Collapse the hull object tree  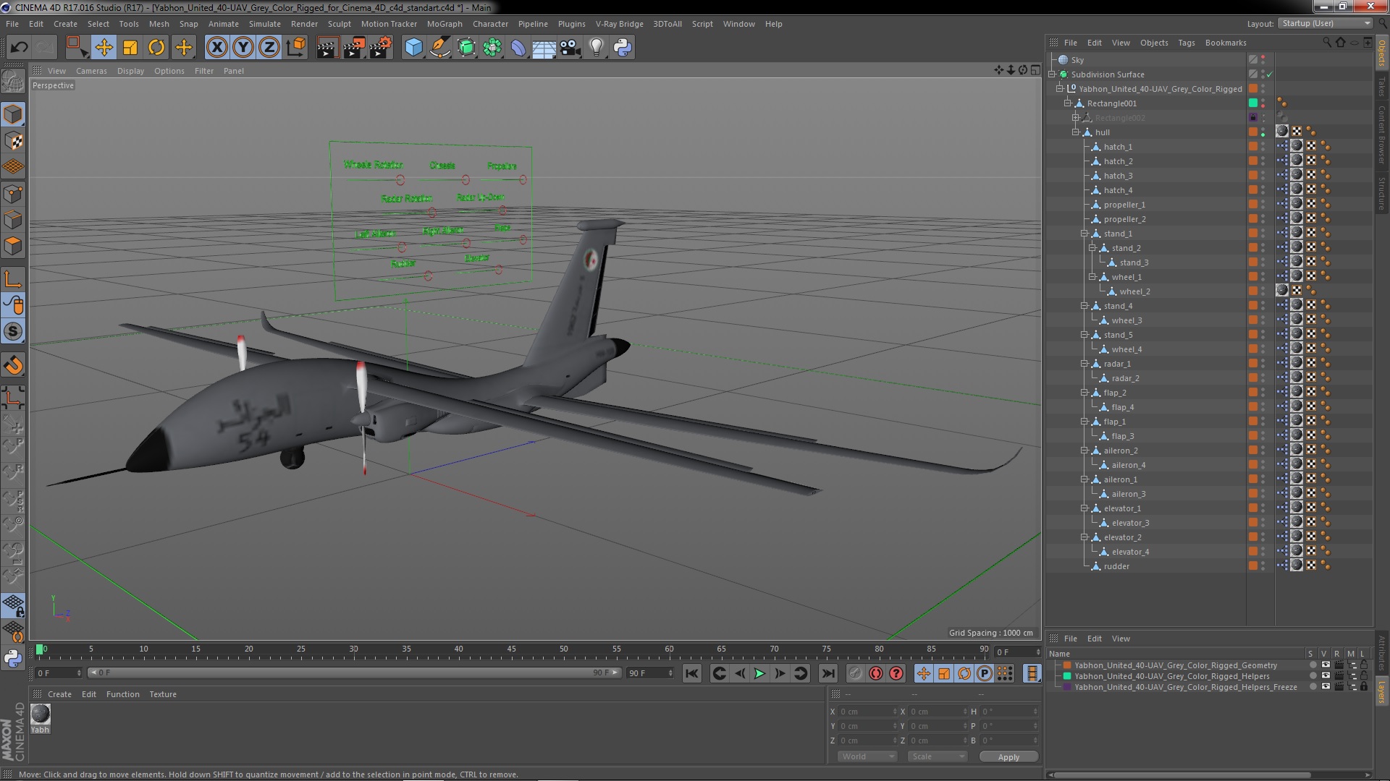[1076, 132]
